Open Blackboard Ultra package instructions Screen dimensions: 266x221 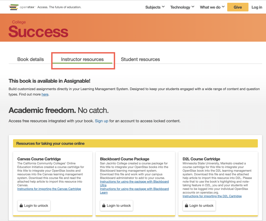pos(134,183)
